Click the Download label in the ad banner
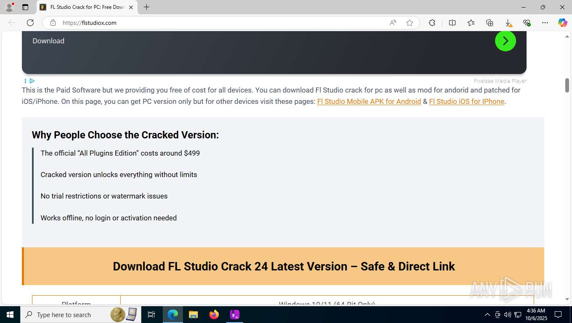572x323 pixels. (x=48, y=41)
